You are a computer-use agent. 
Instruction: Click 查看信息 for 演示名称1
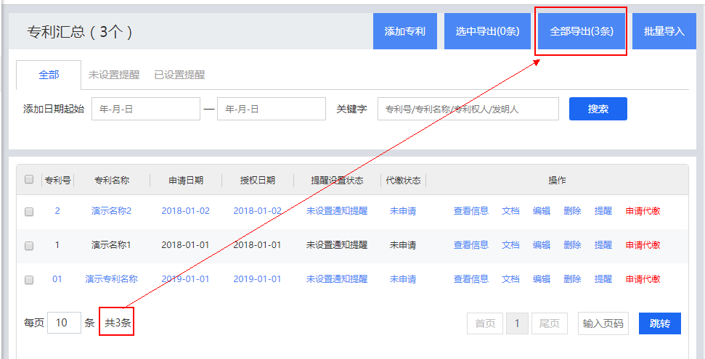470,245
